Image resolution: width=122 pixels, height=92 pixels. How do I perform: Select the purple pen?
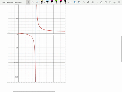pos(52,2)
